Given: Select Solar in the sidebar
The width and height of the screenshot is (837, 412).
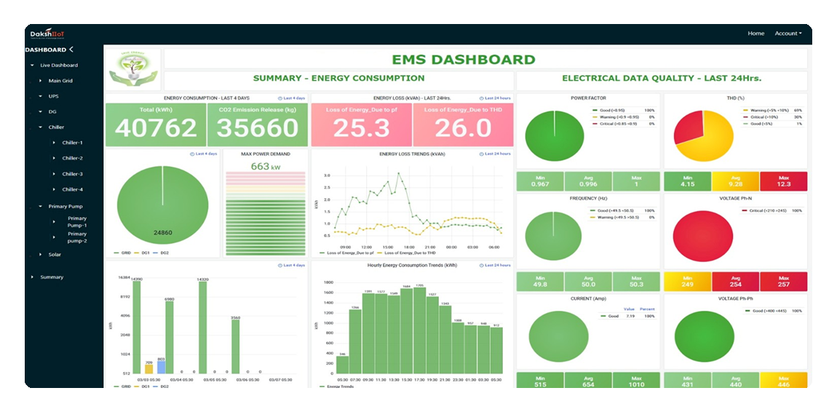Looking at the screenshot, I should 55,255.
